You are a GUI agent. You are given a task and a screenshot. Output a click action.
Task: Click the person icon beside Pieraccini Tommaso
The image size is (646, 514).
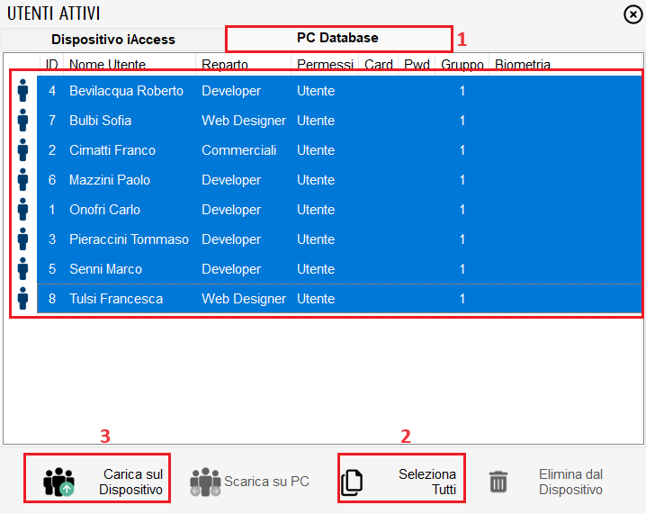[23, 239]
